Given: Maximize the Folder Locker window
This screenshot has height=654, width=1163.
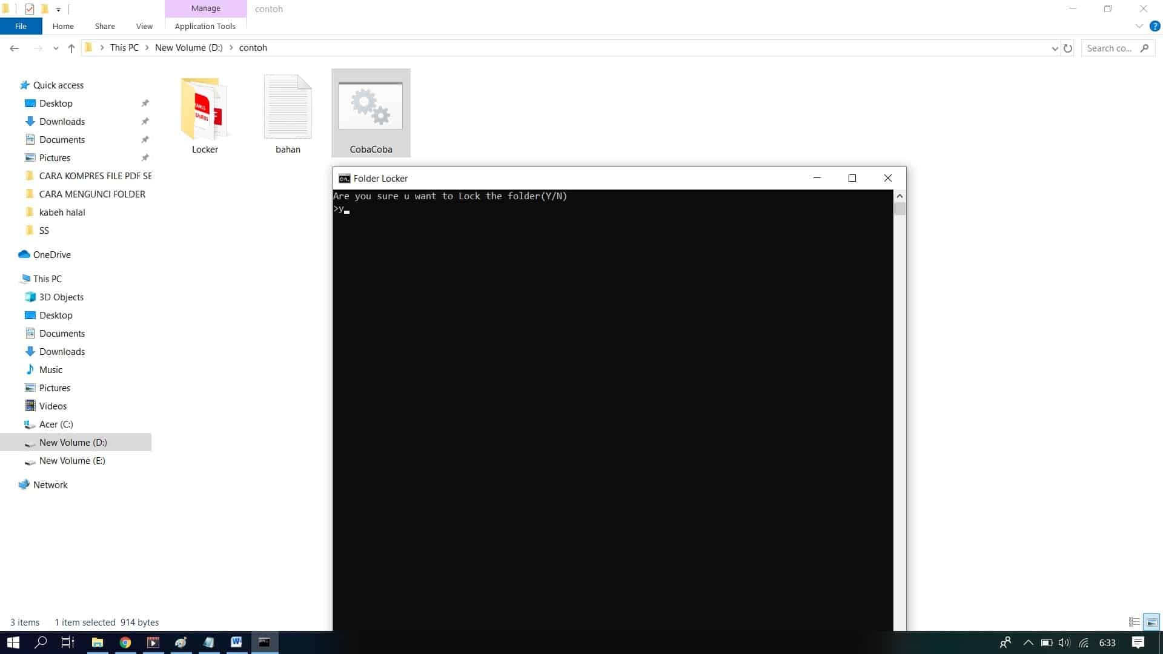Looking at the screenshot, I should pyautogui.click(x=852, y=178).
